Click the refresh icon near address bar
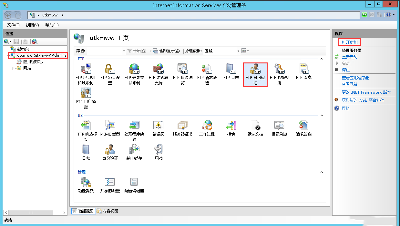This screenshot has height=226, width=400. tap(364, 15)
